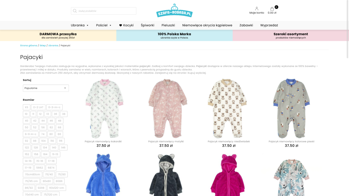Expand the Pościel menu
This screenshot has height=196, width=349.
(104, 25)
